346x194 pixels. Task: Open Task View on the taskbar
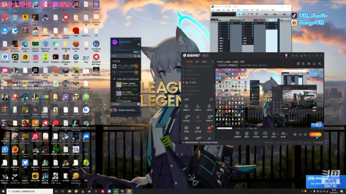click(63, 191)
